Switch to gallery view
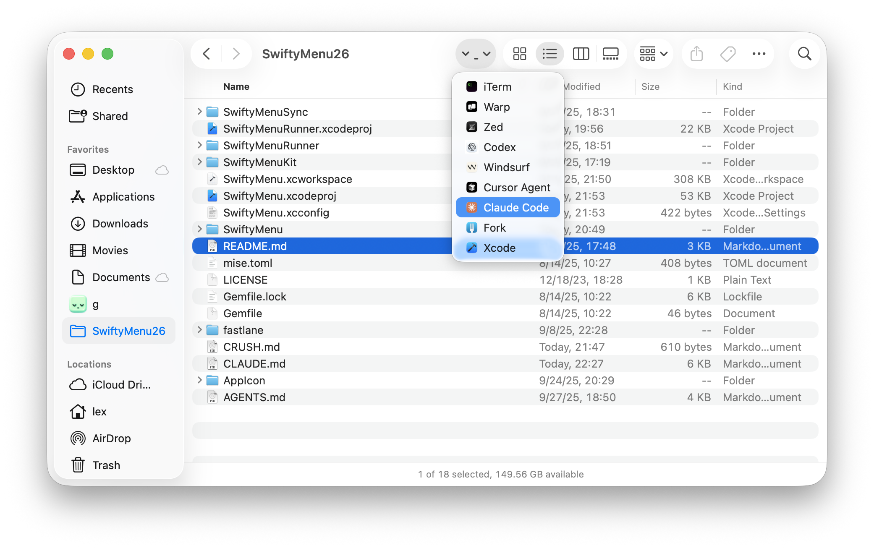 tap(610, 54)
